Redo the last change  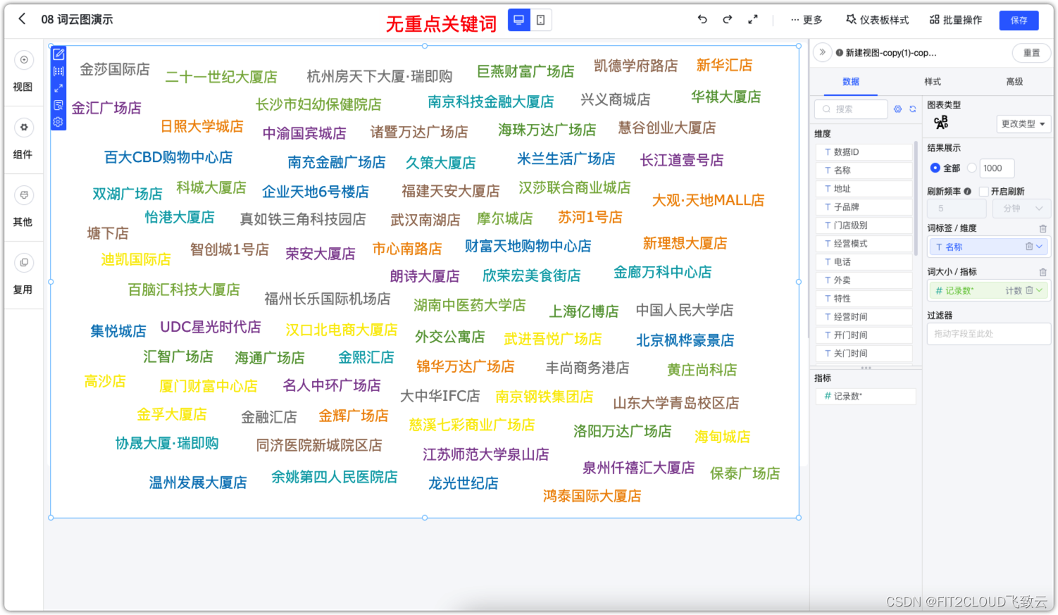[x=728, y=20]
